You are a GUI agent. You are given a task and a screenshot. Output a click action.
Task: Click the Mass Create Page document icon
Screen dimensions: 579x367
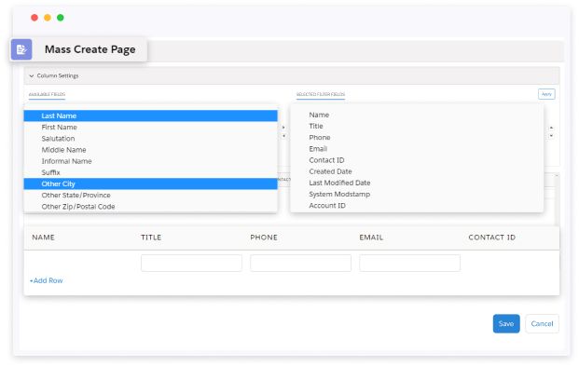pos(21,49)
